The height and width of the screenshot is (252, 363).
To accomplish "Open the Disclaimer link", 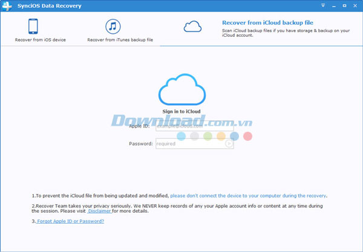I will [x=100, y=211].
